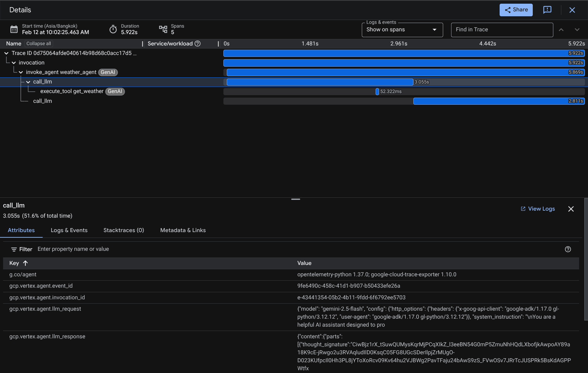Collapse the Trace ID root node

point(6,53)
